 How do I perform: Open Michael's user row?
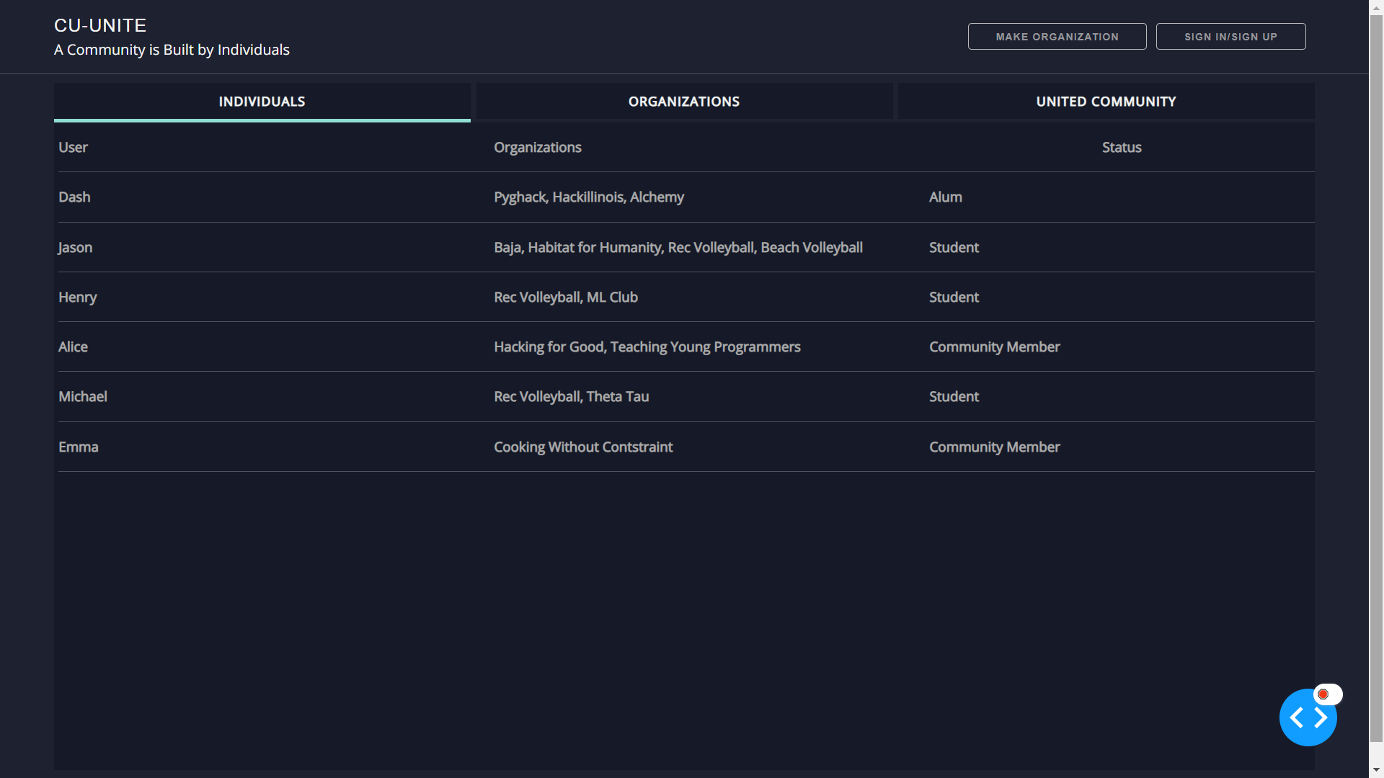pyautogui.click(x=82, y=396)
